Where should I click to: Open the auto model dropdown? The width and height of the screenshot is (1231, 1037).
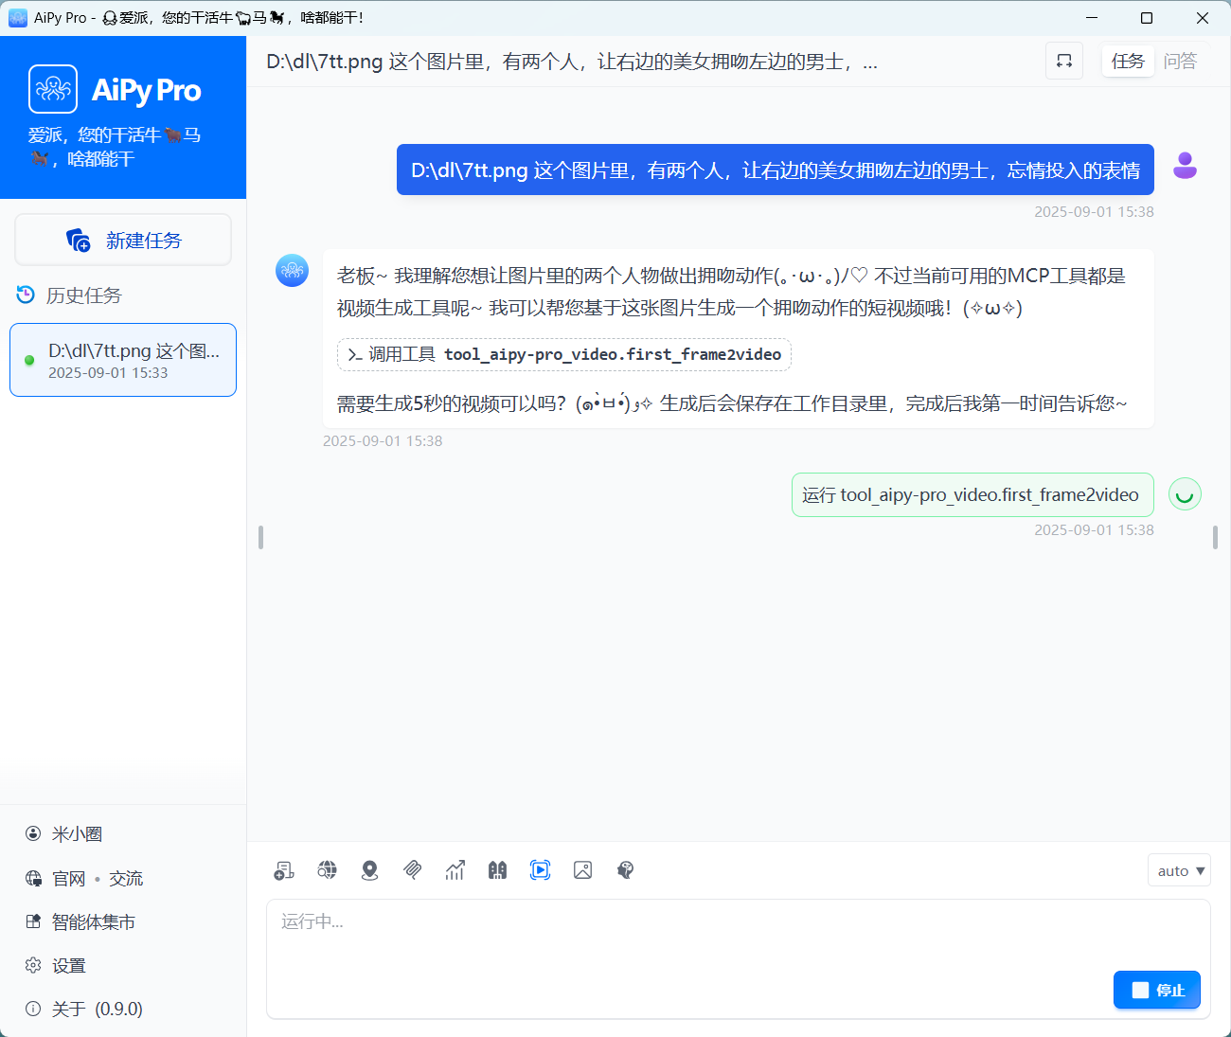pyautogui.click(x=1179, y=870)
